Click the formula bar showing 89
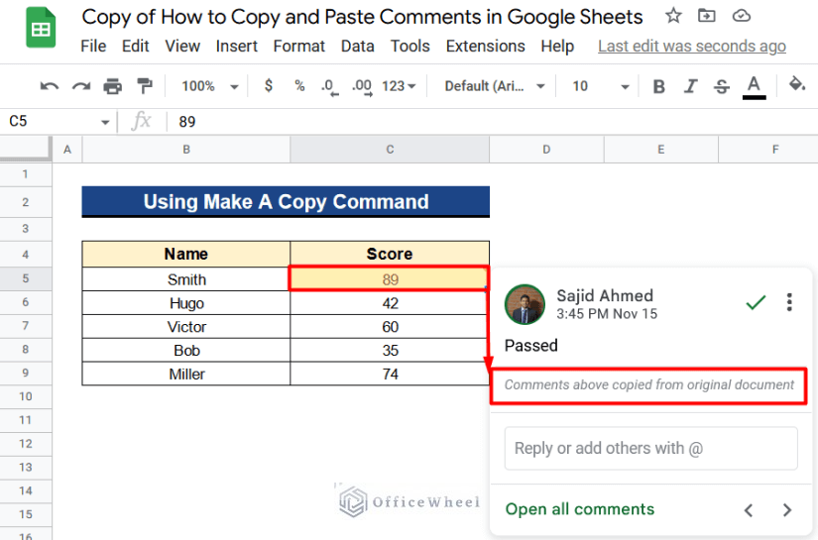Image resolution: width=818 pixels, height=540 pixels. pyautogui.click(x=491, y=122)
